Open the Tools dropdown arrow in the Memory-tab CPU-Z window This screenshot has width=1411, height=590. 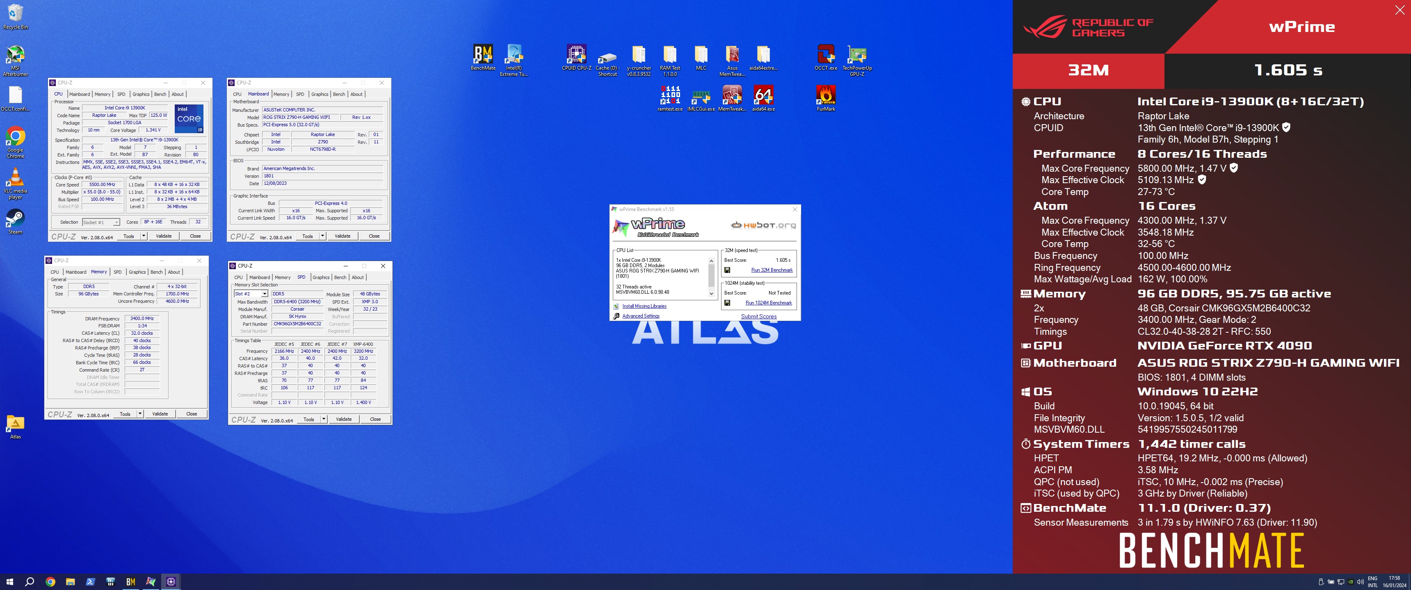pos(140,414)
